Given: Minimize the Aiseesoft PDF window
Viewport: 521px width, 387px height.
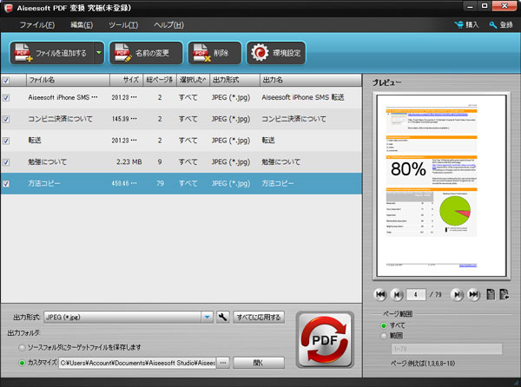Looking at the screenshot, I should (470, 6).
